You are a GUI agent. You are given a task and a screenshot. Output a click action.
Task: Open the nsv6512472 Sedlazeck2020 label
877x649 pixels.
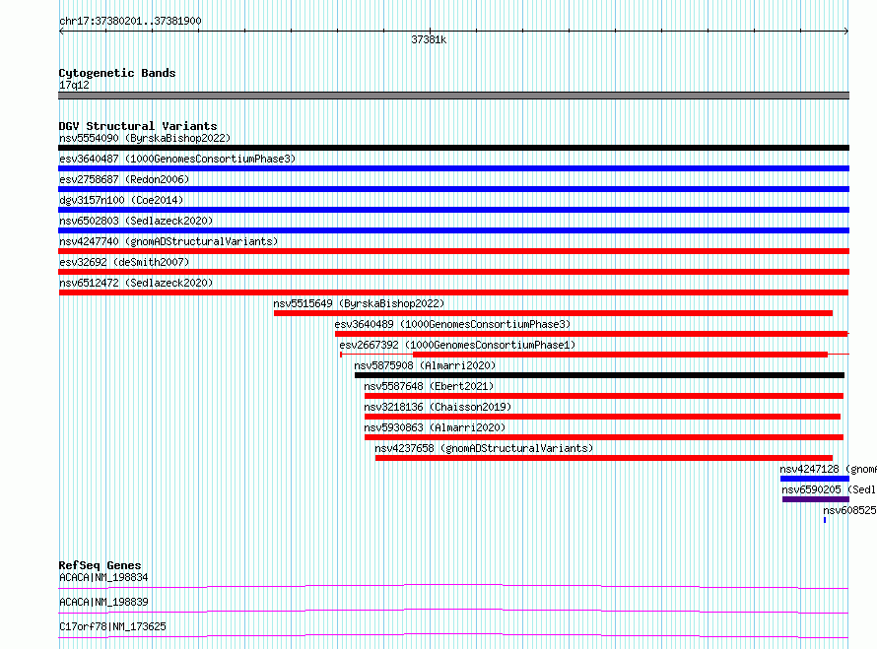pos(136,283)
